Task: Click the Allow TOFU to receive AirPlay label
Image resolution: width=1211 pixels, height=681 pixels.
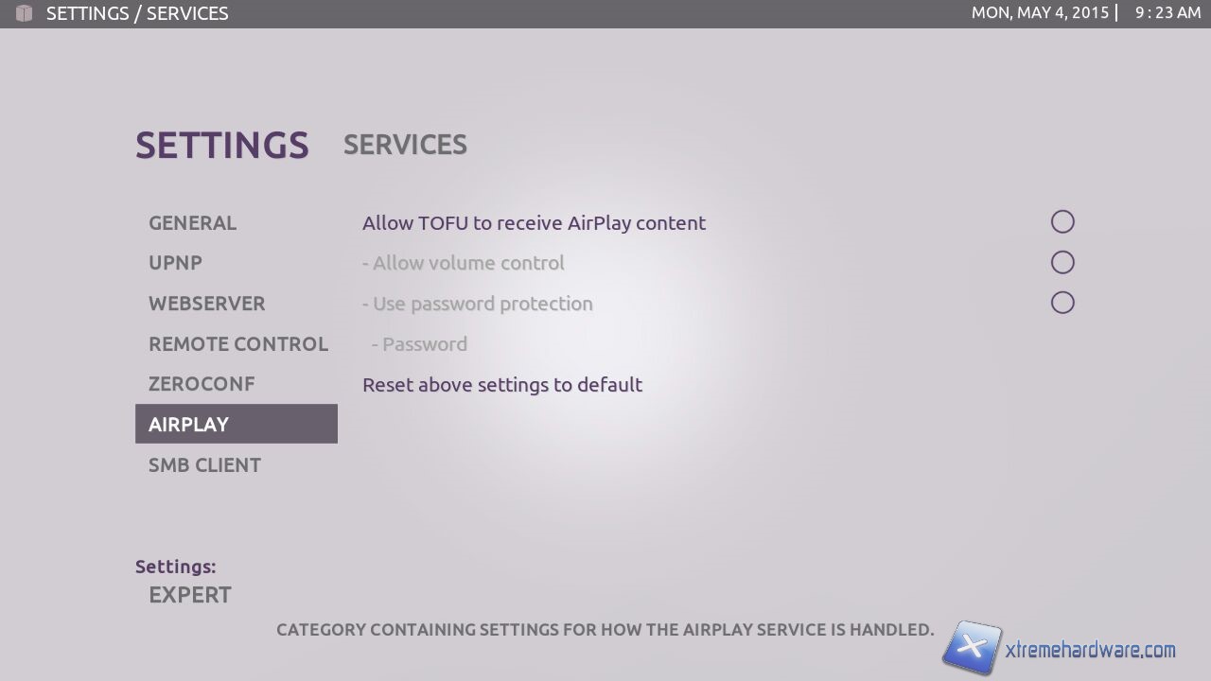Action: pos(534,223)
